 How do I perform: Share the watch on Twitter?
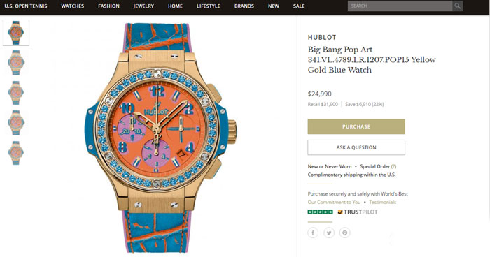(x=329, y=233)
